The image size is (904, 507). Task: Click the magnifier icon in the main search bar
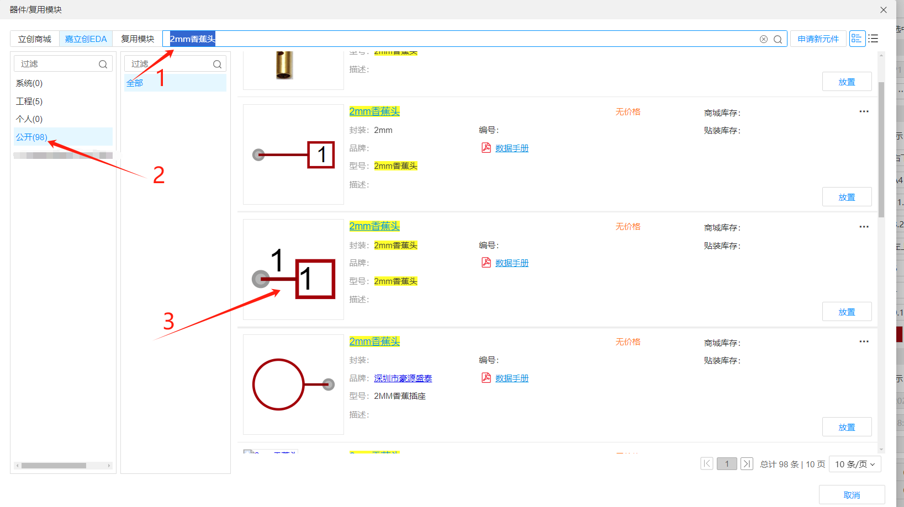[778, 39]
